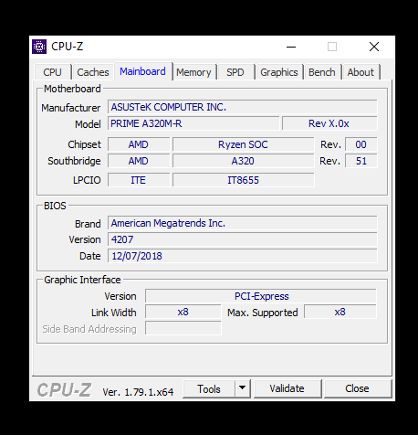Click the Manufacturer field ASUSTeK COMPUTER INC.
418x435 pixels.
(243, 107)
